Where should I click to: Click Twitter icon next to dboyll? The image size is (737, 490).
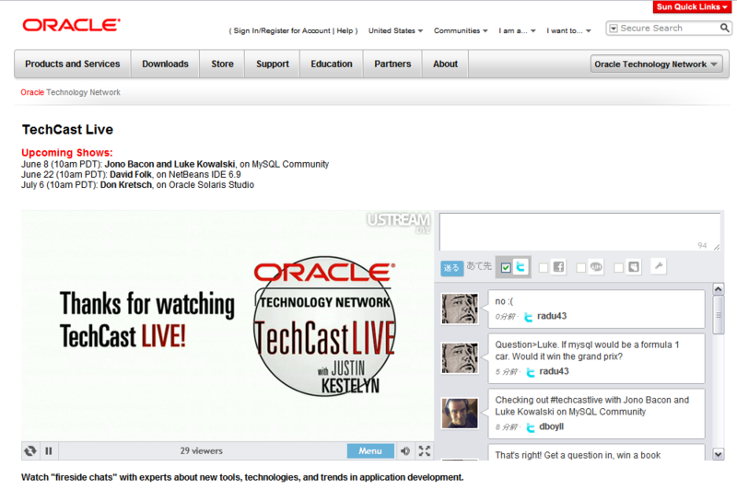[x=531, y=427]
